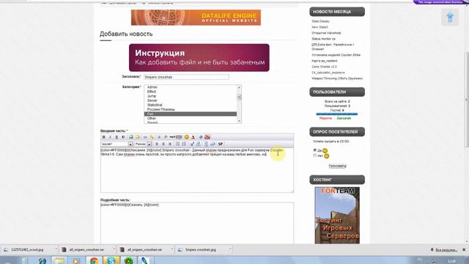Open the C4_calculator_explosive news link

(328, 73)
